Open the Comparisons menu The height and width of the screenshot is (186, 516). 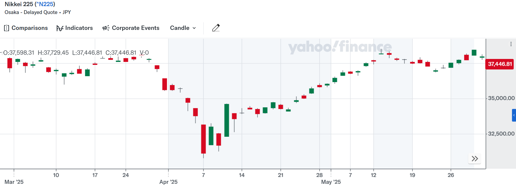(29, 28)
